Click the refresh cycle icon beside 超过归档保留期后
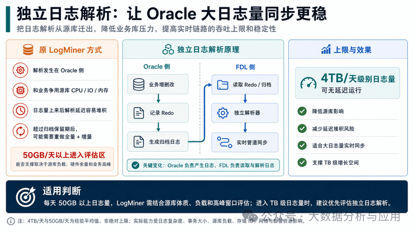The height and width of the screenshot is (233, 414). 20,131
